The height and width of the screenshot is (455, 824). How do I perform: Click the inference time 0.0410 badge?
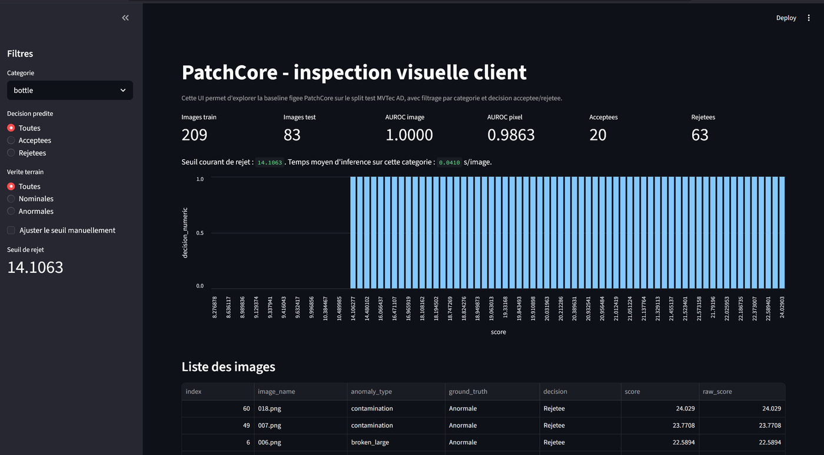click(x=450, y=162)
